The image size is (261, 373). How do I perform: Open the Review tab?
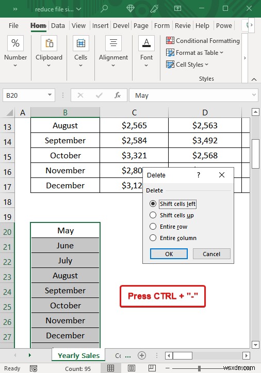point(183,25)
